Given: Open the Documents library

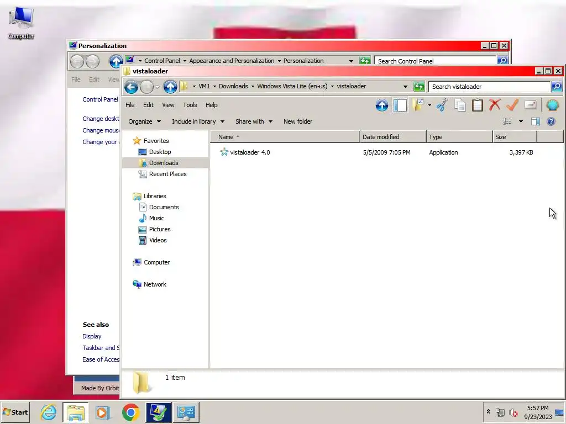Looking at the screenshot, I should tap(159, 207).
